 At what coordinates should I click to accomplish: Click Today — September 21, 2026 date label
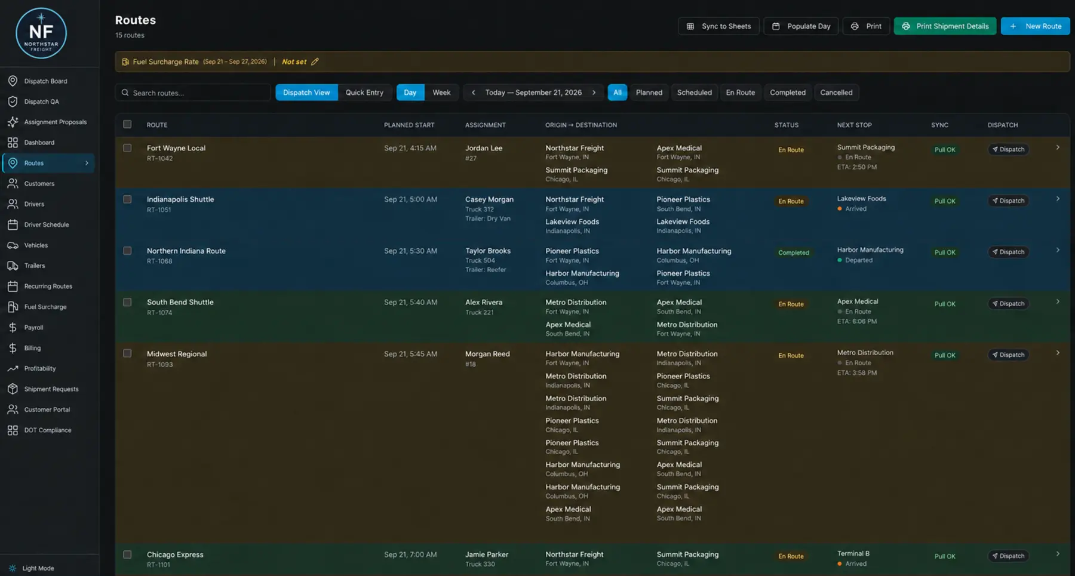tap(533, 93)
